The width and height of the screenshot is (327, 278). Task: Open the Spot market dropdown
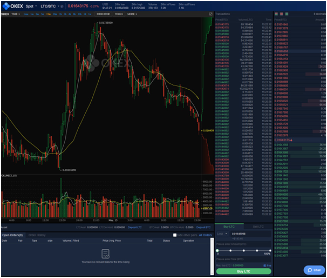coord(31,6)
